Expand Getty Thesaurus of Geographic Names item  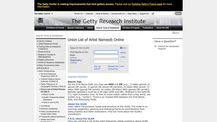click(40, 84)
